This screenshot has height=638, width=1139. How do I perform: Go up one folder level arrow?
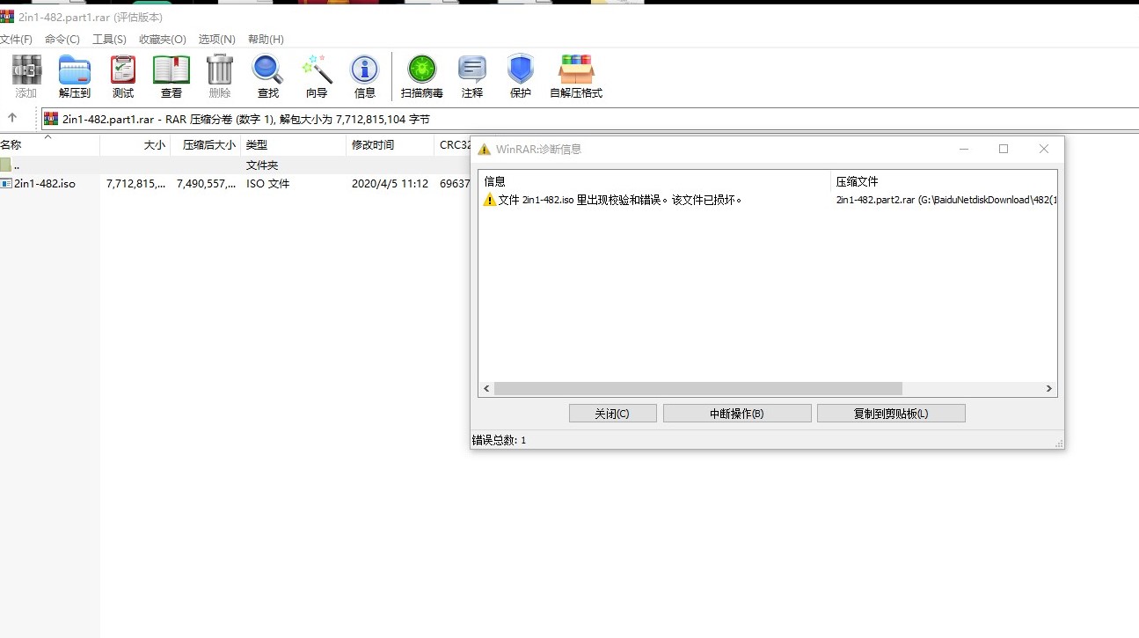coord(12,118)
